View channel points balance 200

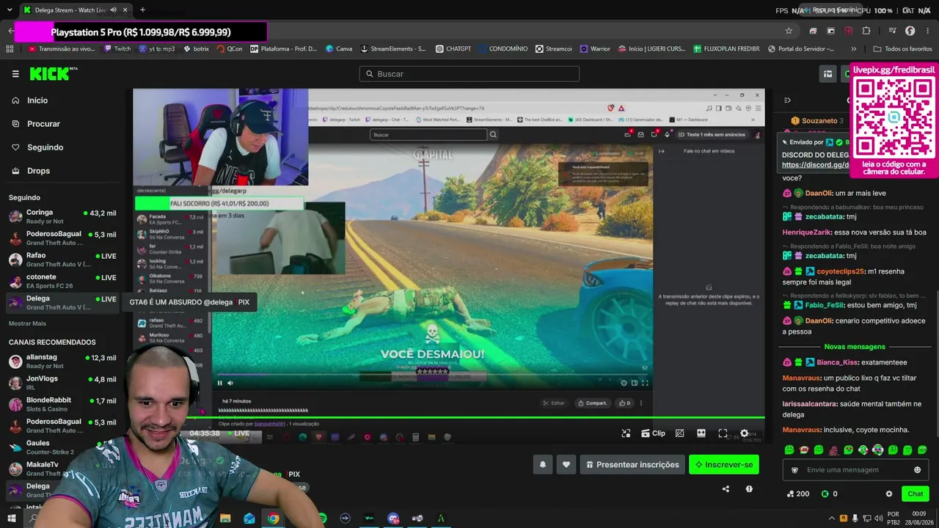pos(798,494)
